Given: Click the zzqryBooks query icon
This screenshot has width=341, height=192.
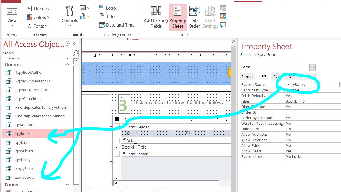Looking at the screenshot, I should tap(8, 177).
